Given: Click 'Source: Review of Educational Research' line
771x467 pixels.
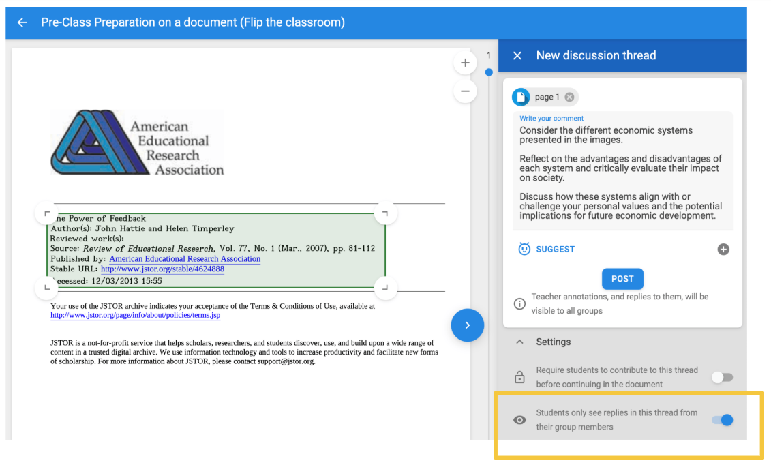Looking at the screenshot, I should [x=213, y=249].
